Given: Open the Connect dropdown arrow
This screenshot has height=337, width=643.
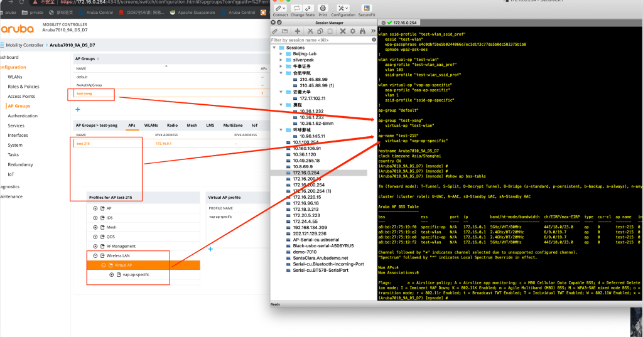Looking at the screenshot, I should tap(284, 8).
